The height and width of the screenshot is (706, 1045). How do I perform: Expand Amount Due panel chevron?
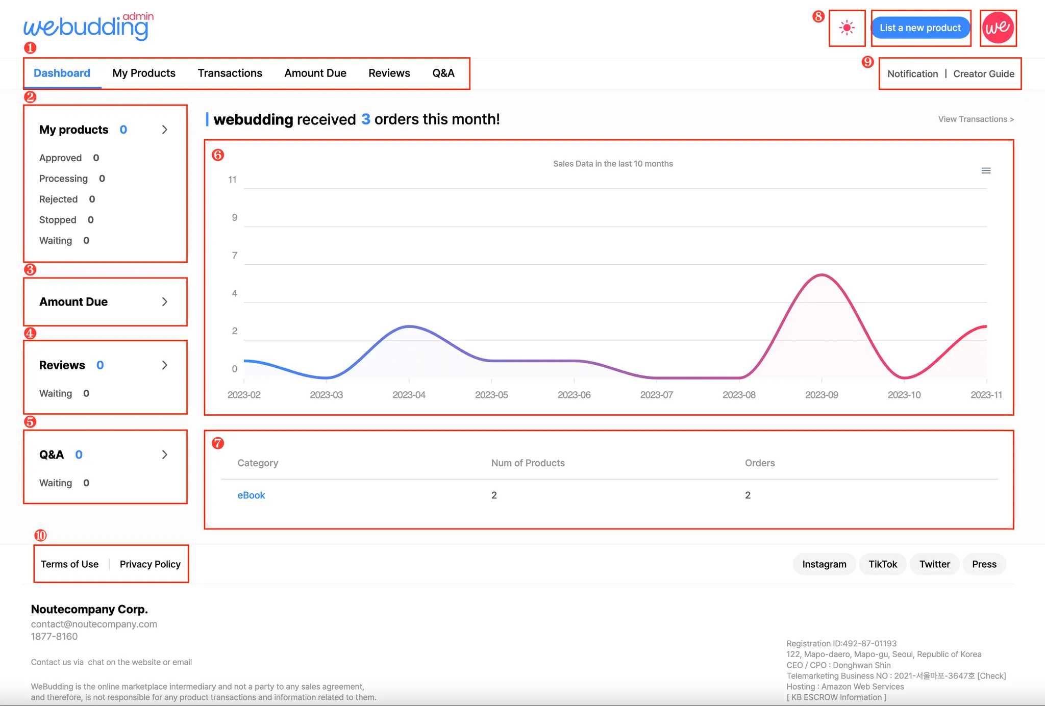(164, 302)
